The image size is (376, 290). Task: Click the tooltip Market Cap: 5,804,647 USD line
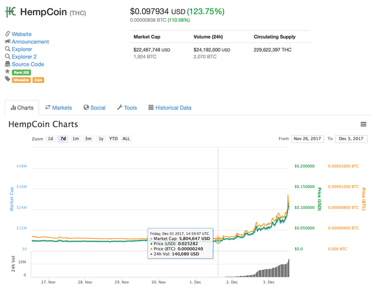[180, 239]
